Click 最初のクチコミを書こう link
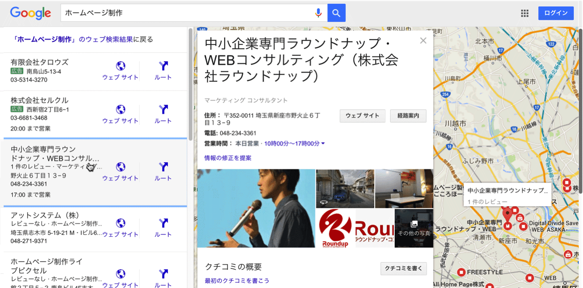 237,281
